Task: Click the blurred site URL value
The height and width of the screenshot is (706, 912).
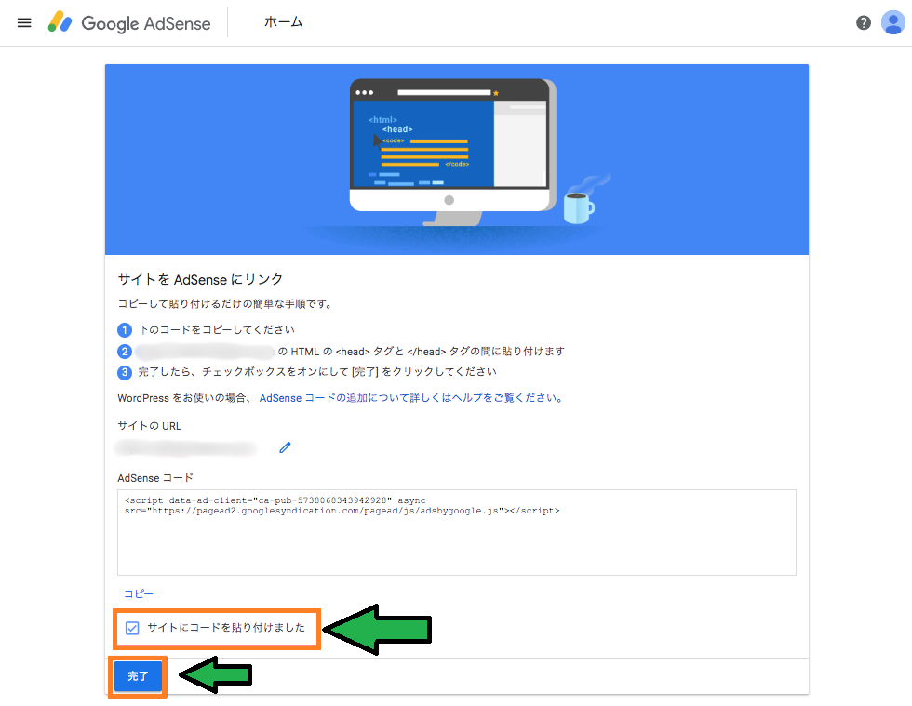Action: (x=186, y=447)
